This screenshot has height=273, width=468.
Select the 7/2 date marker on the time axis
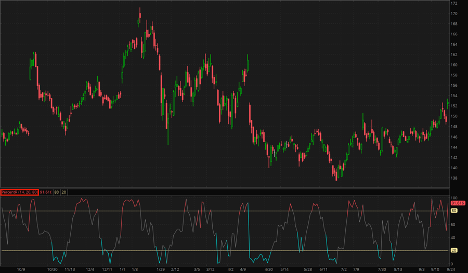coord(343,269)
